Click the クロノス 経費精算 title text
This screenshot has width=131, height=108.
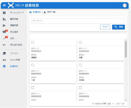tap(27, 5)
